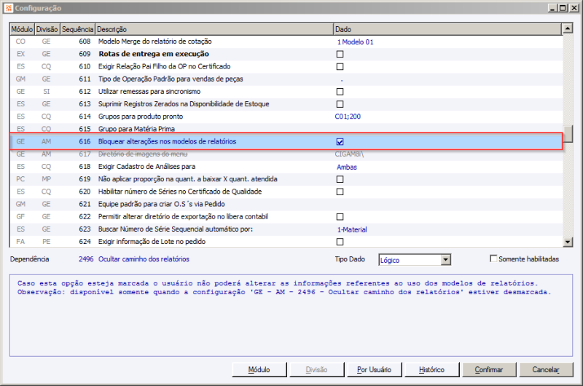
Task: Select row 614 Grupos para produto pronto
Action: point(286,117)
